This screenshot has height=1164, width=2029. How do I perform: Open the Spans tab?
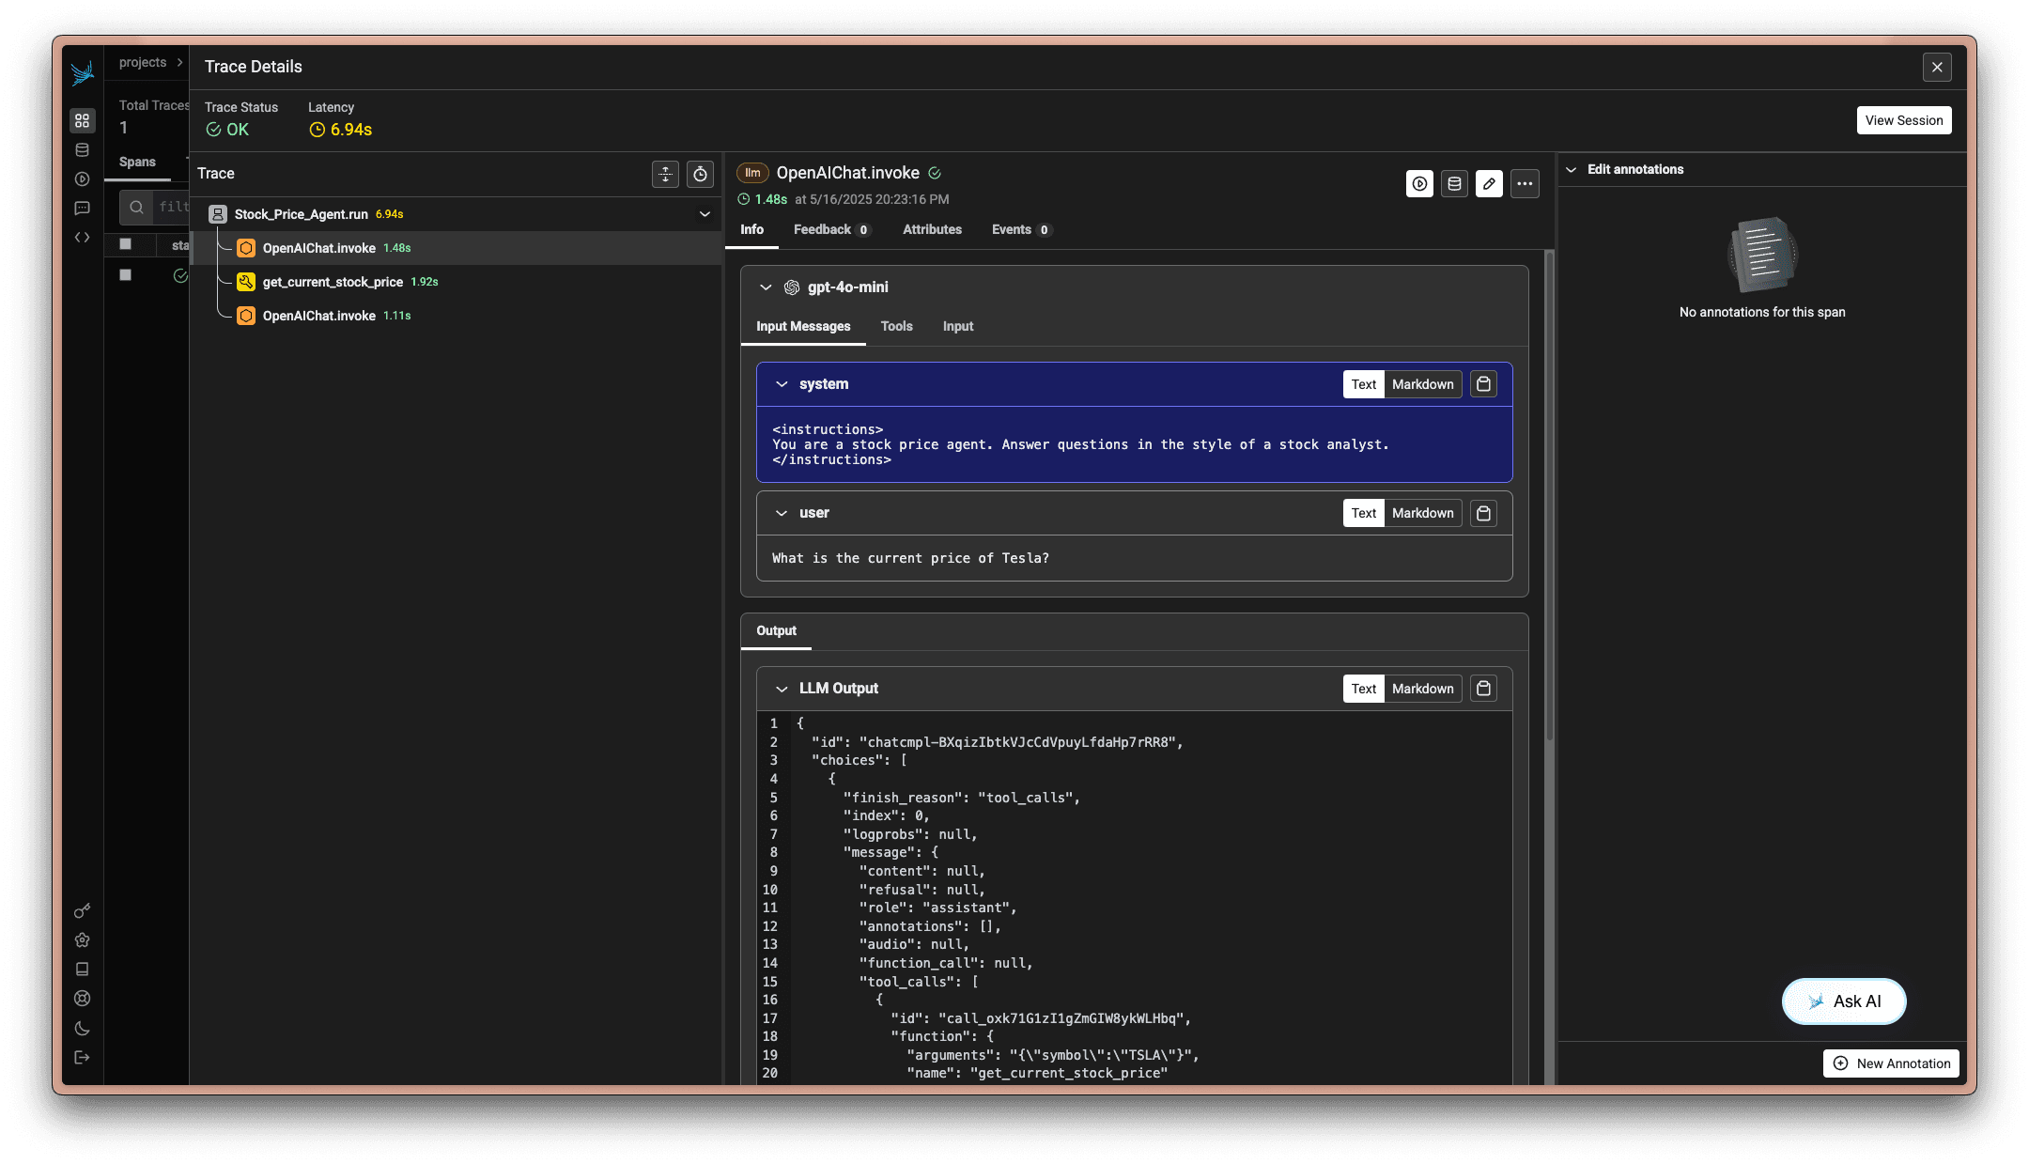tap(137, 162)
